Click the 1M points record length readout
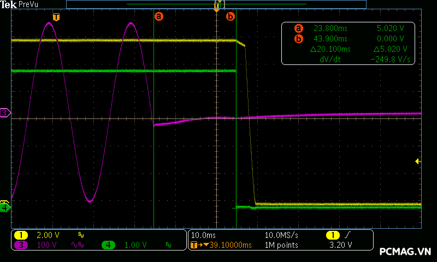437x262 pixels. 281,245
